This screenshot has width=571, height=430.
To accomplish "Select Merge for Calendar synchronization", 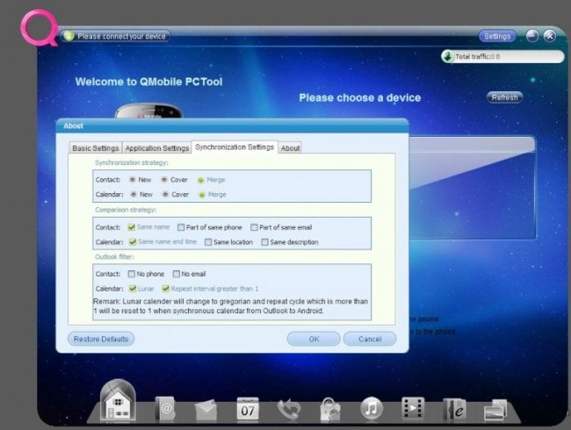I will [x=201, y=195].
